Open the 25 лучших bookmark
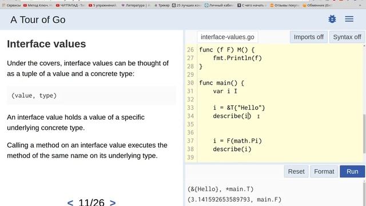Screen dimensions: 366x206 tap(186, 5)
